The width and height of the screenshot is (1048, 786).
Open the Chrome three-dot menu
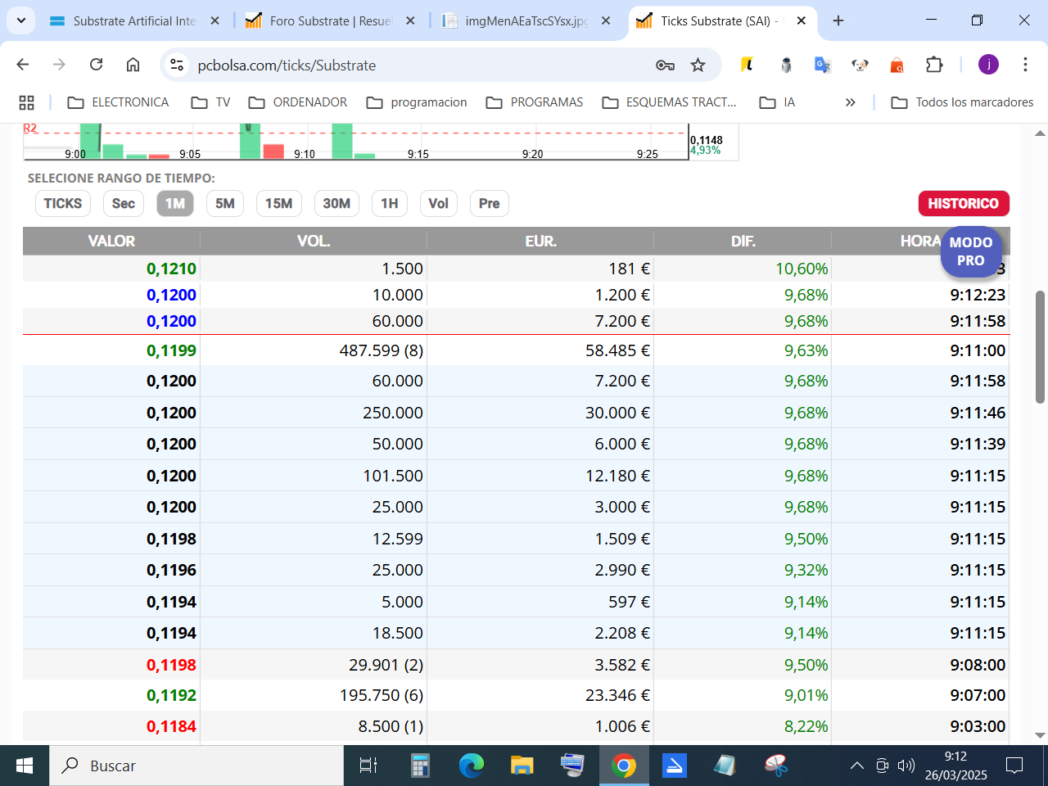click(x=1025, y=65)
